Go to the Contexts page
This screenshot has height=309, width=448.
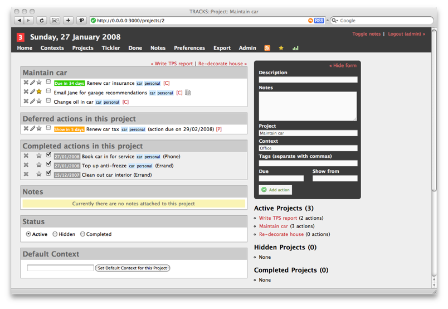coord(52,48)
